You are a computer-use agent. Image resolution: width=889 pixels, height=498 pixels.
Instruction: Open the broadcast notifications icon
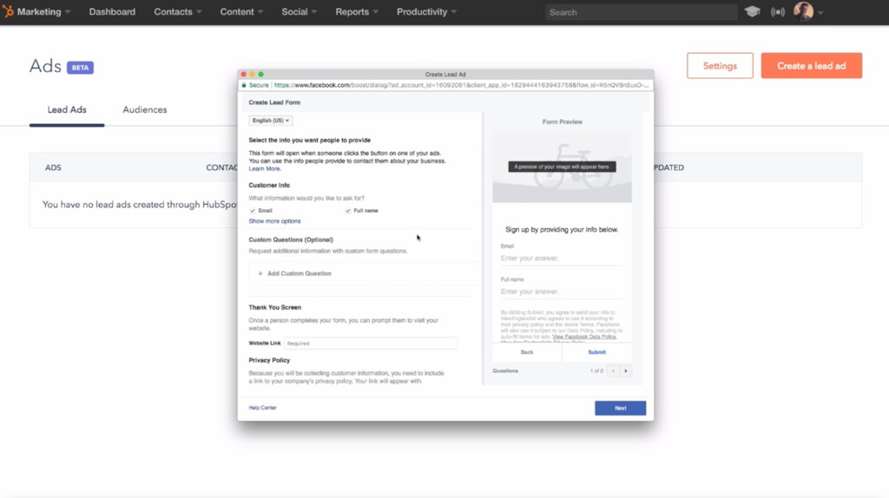(x=778, y=12)
